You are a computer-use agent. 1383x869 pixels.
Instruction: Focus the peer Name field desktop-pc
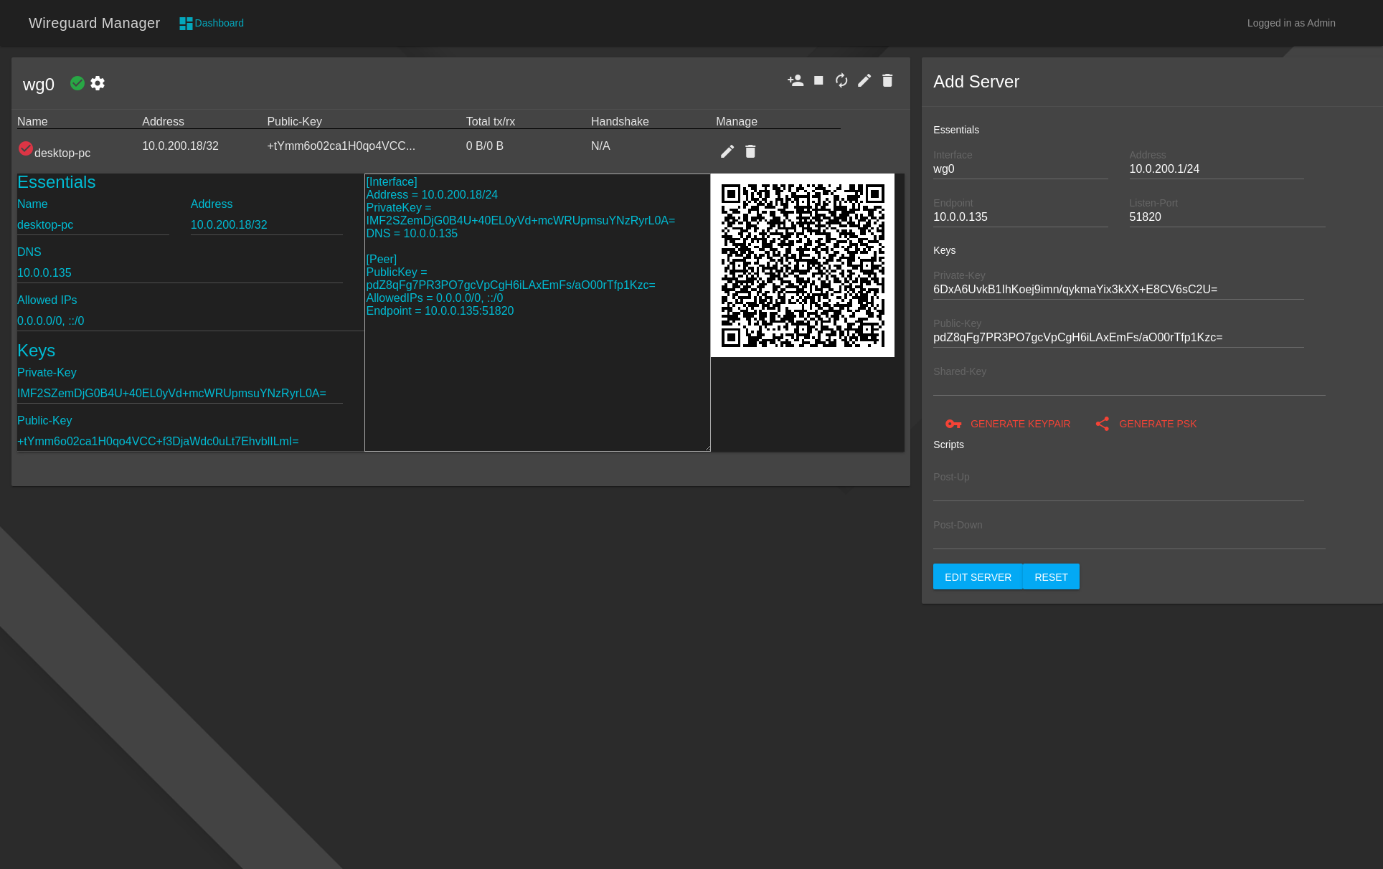tap(93, 225)
